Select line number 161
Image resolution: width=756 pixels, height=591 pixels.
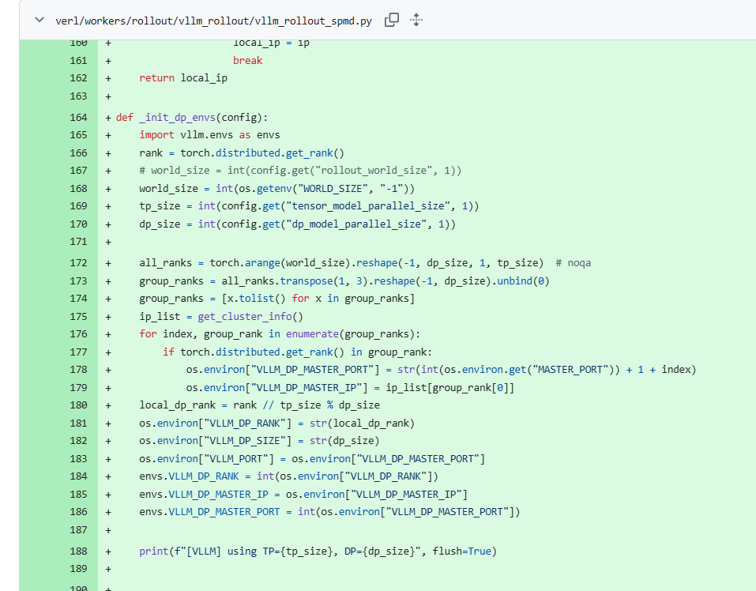78,60
